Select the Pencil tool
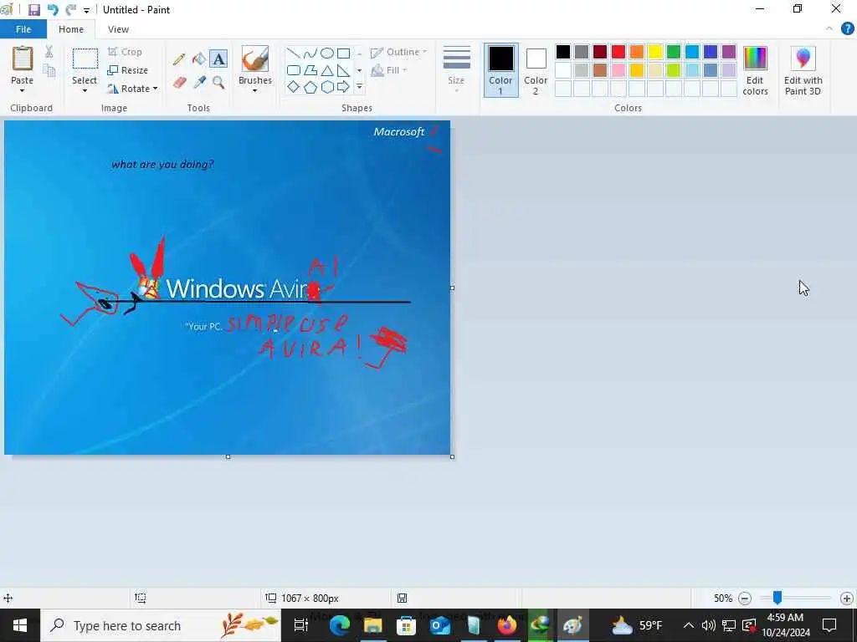The image size is (857, 642). click(x=179, y=59)
